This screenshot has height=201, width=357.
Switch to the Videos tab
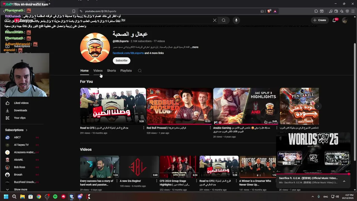(x=98, y=71)
